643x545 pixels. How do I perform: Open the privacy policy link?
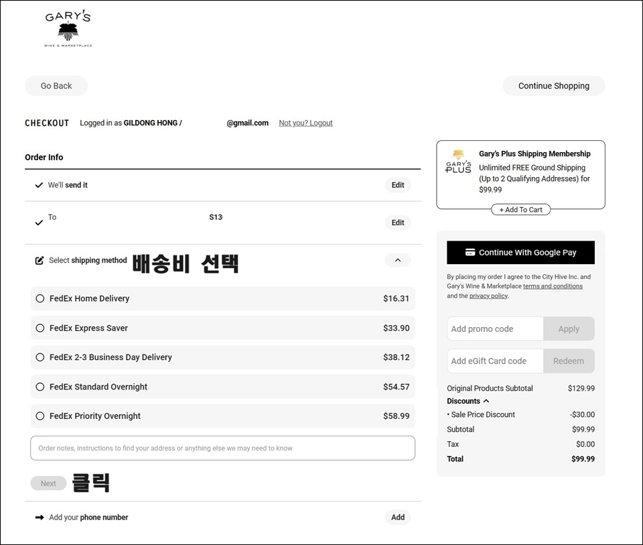[488, 296]
